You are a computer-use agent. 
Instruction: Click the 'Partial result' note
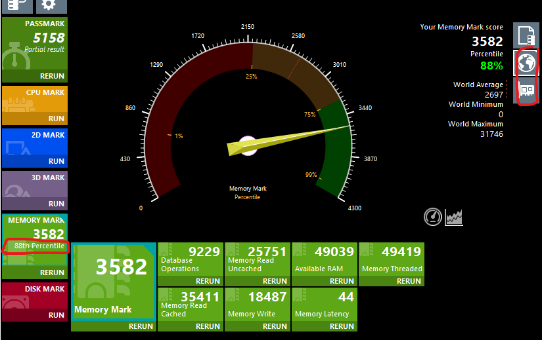(44, 49)
